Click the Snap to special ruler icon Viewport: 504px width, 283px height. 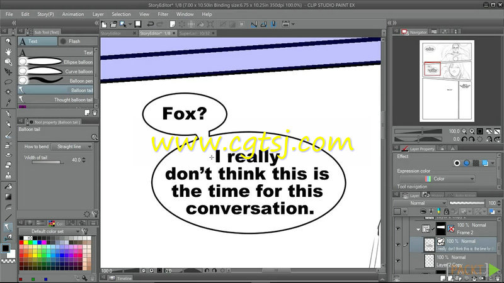coord(263,24)
